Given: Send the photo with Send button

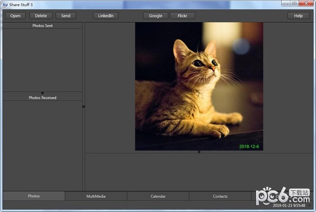Looking at the screenshot, I should (x=66, y=16).
